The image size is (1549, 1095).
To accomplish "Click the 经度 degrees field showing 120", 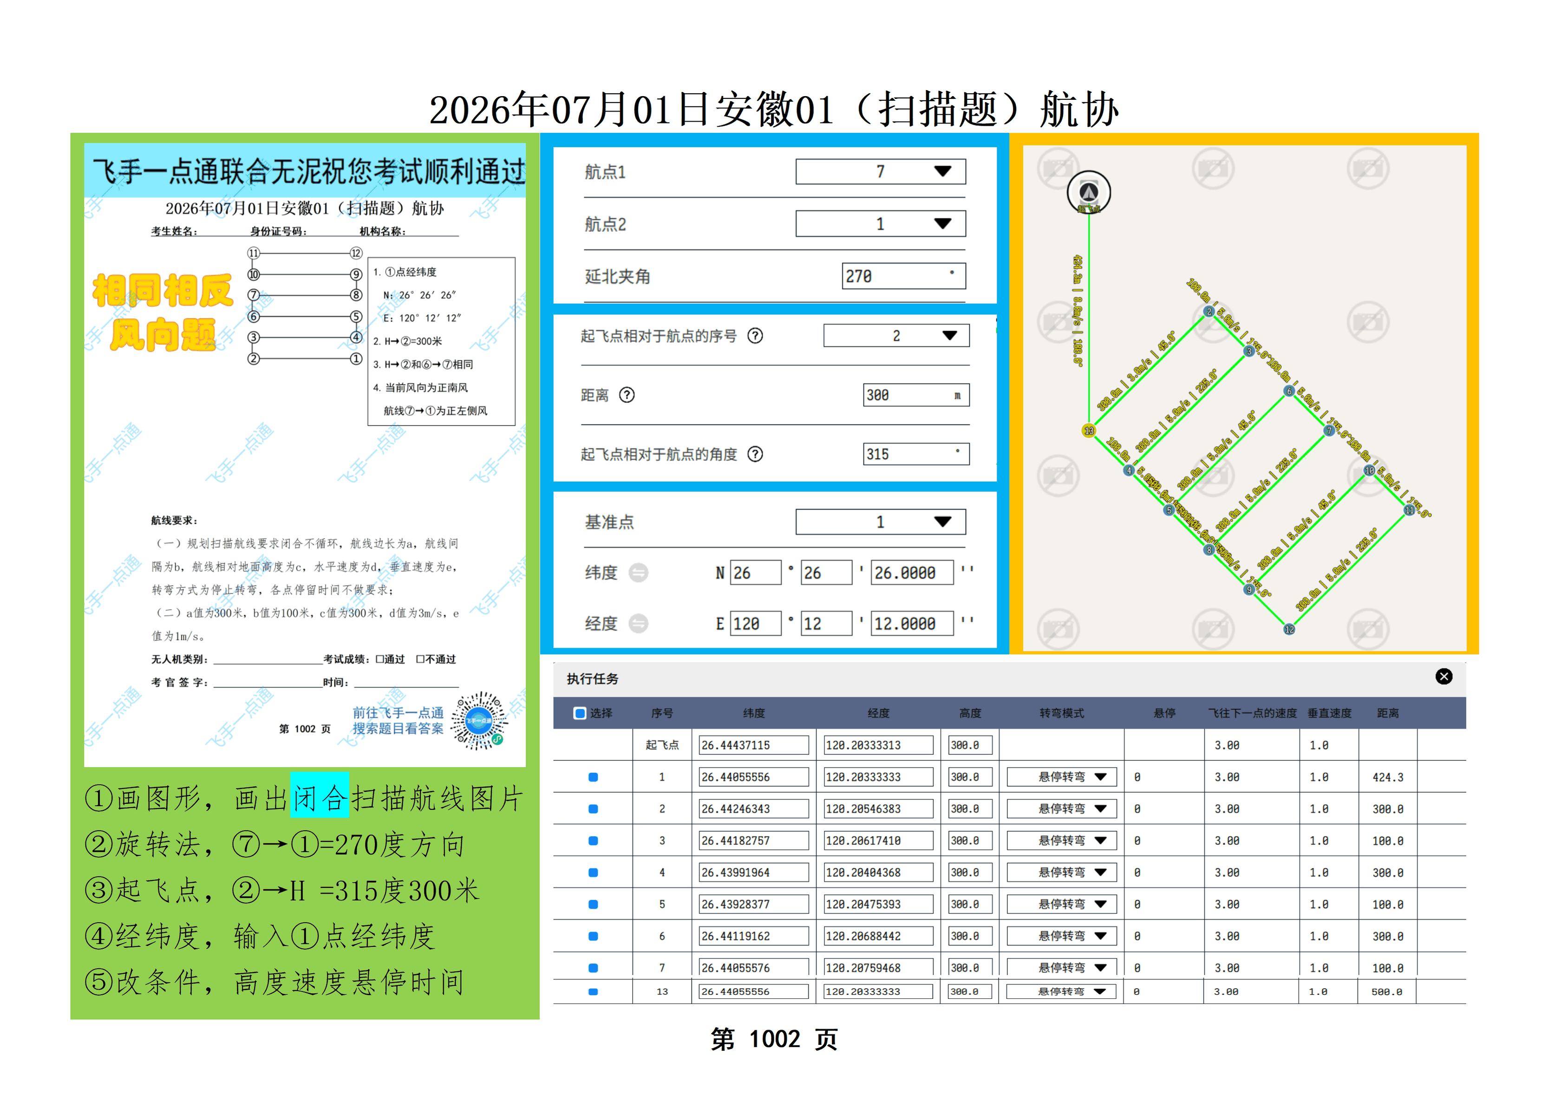I will 756,623.
